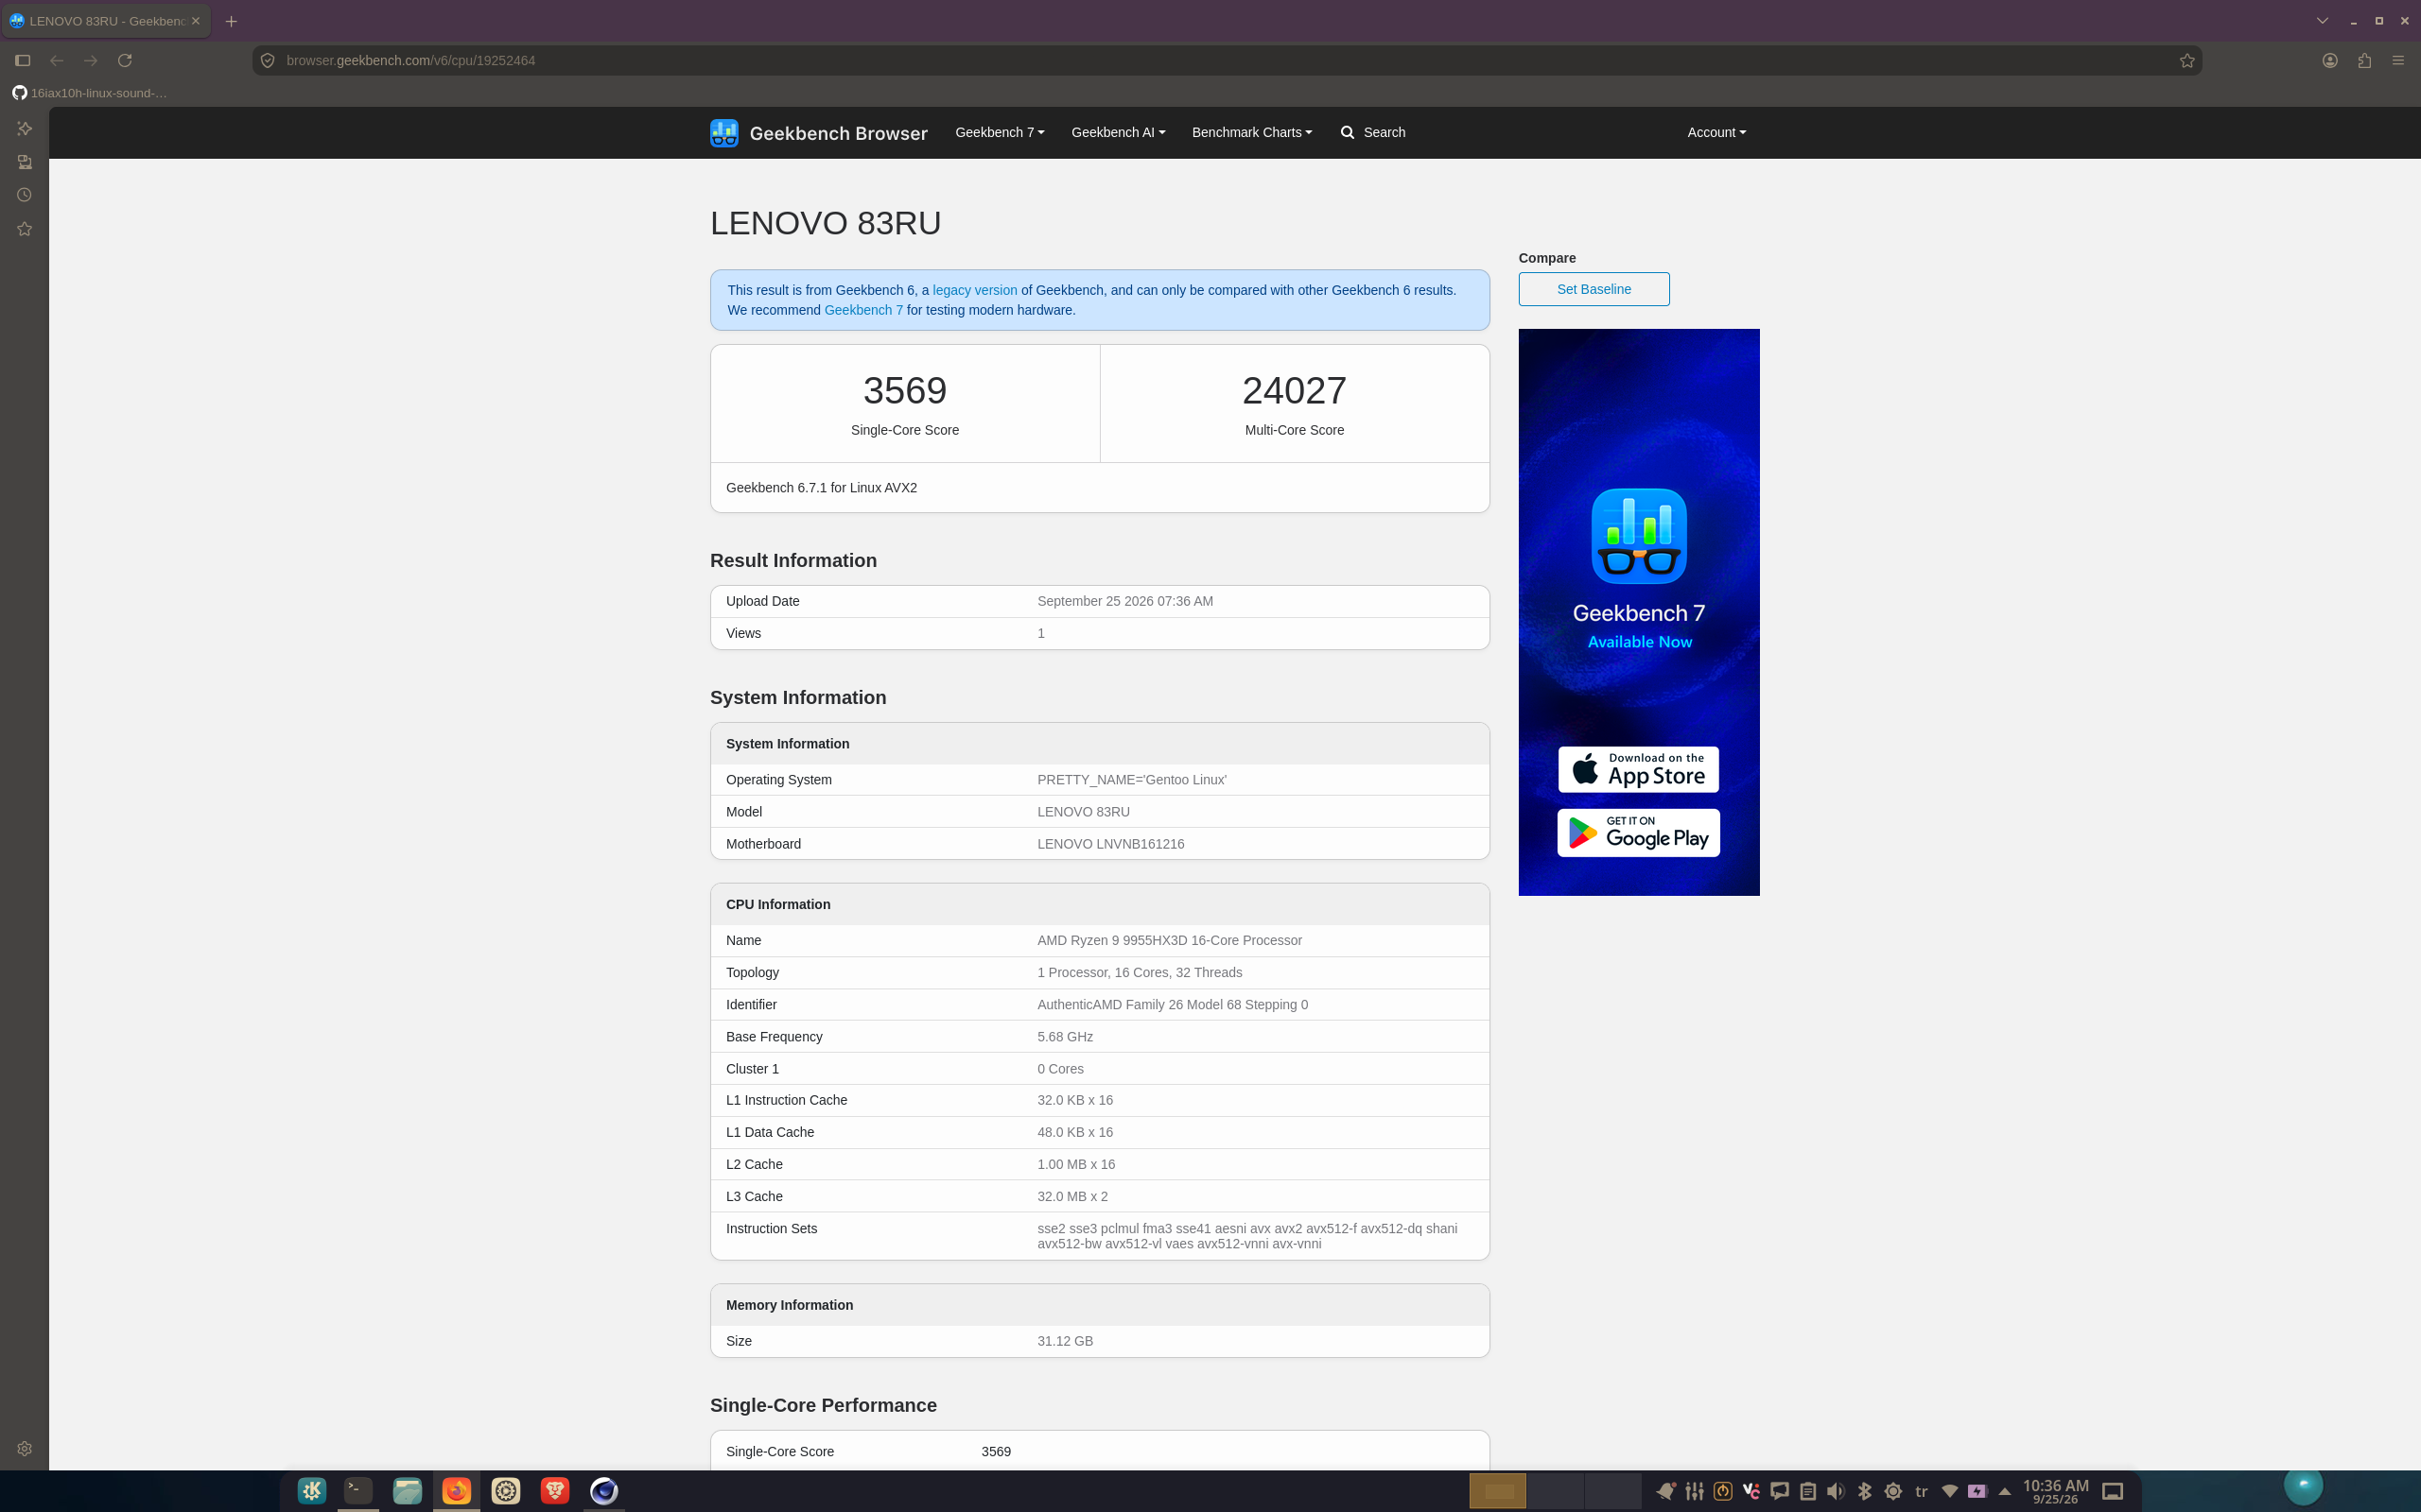This screenshot has width=2421, height=1512.
Task: Open the sidebar toggle icon
Action: point(23,60)
